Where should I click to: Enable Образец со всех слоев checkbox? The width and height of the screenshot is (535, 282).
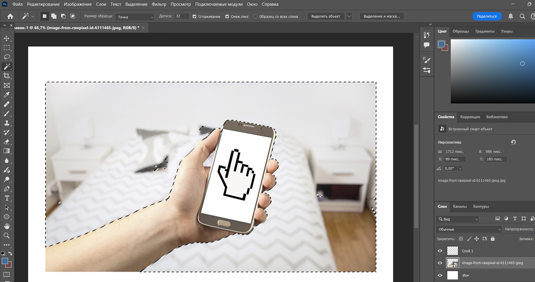255,16
